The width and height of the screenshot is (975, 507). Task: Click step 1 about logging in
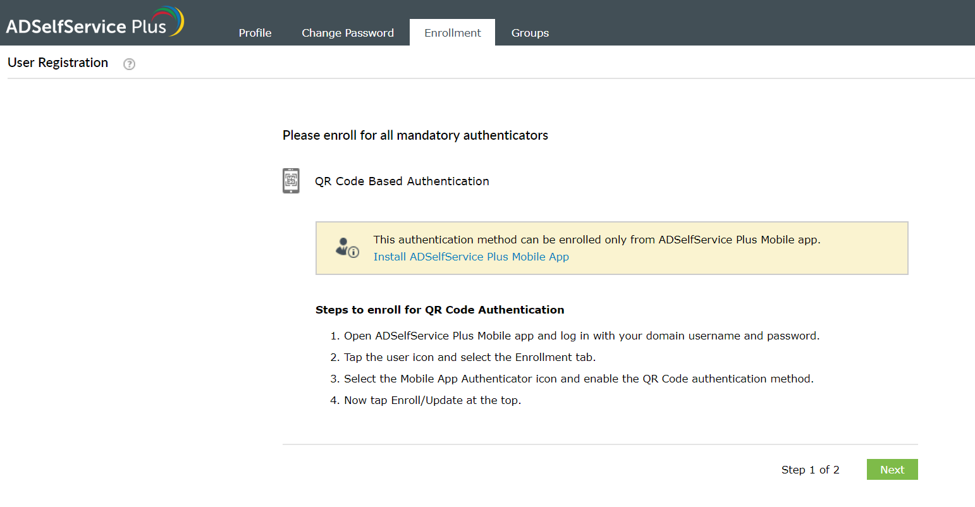pos(582,336)
